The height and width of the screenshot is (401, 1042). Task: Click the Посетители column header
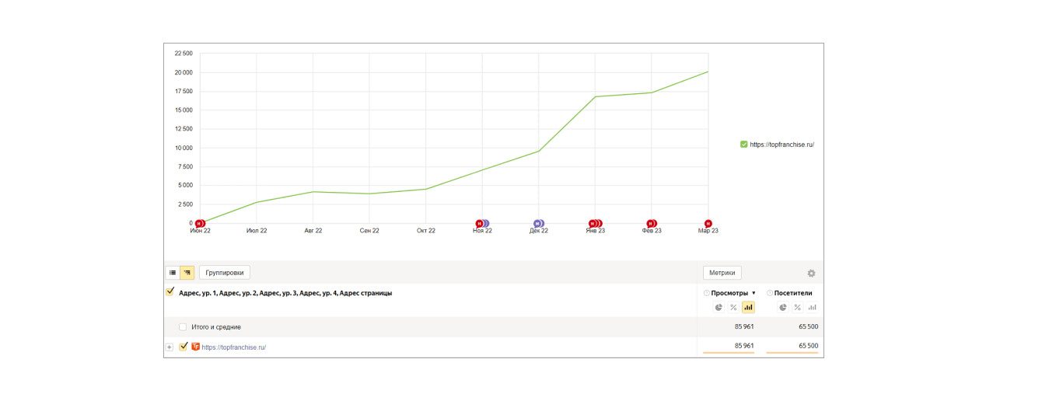(x=793, y=293)
